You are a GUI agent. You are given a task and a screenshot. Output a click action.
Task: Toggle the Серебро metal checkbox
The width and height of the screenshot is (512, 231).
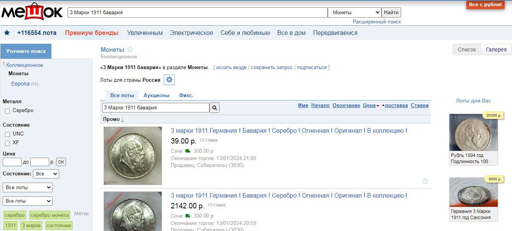click(x=7, y=111)
